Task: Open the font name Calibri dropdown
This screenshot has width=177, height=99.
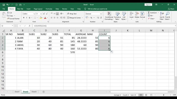Action: coord(34,14)
